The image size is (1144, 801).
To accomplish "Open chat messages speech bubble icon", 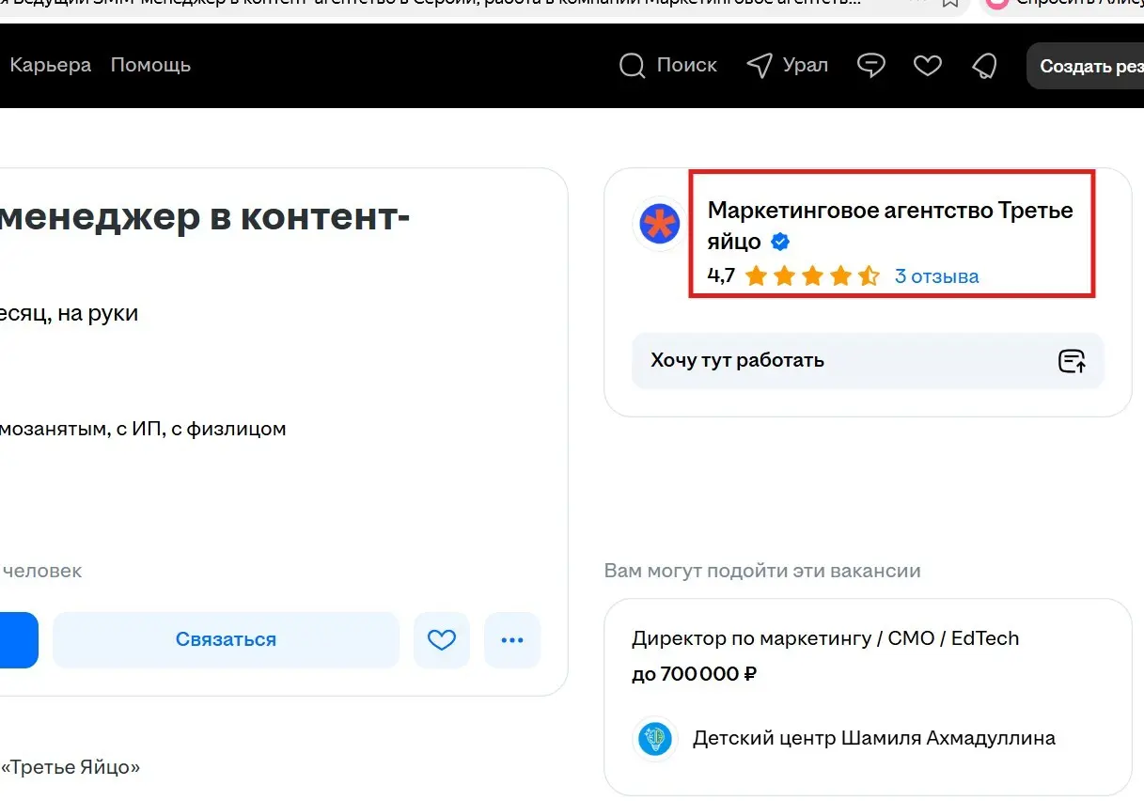I will tap(871, 66).
